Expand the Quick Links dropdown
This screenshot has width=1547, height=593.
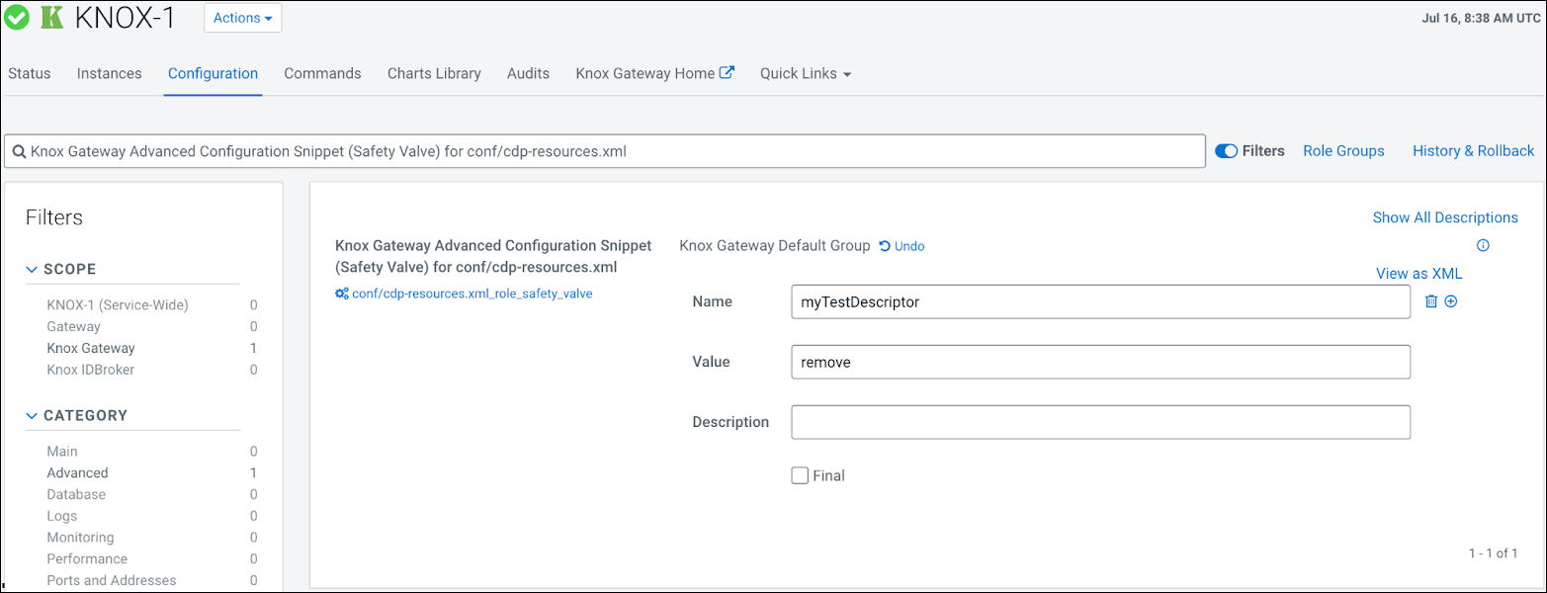pos(805,73)
